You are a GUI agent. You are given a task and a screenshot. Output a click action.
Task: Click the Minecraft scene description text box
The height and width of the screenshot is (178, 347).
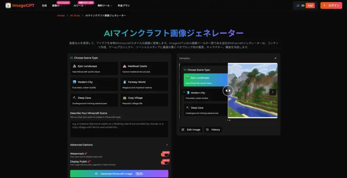[119, 129]
